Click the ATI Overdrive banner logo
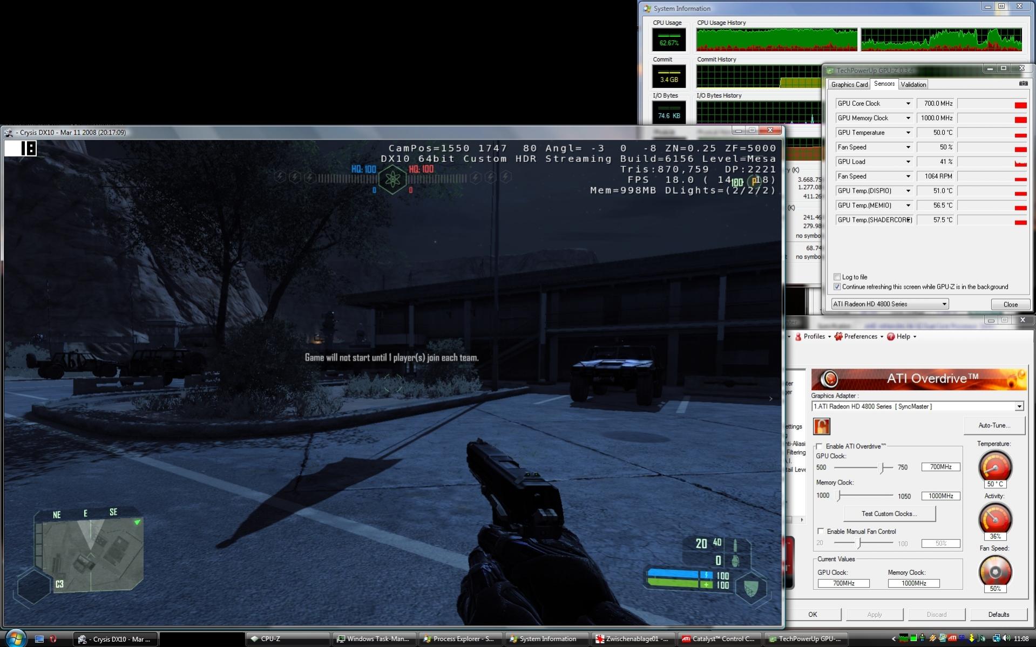 coord(829,379)
